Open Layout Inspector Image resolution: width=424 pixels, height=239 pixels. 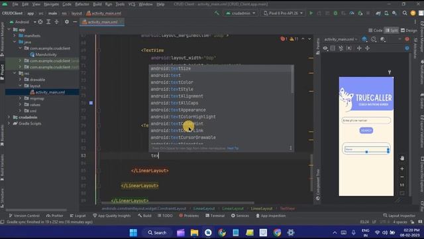click(399, 216)
